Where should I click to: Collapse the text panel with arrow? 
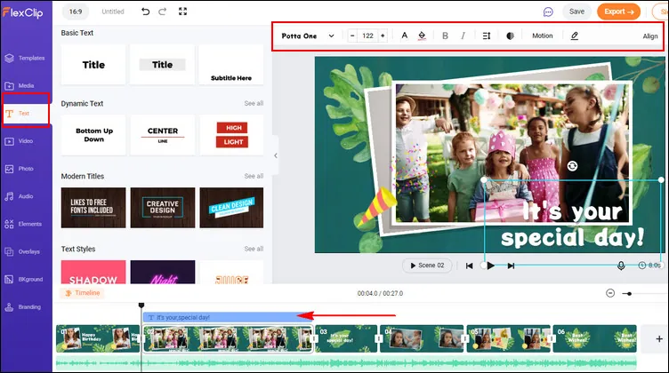[276, 155]
